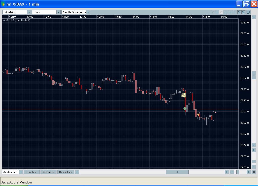Click the Java Applet Window status text
The height and width of the screenshot is (186, 258).
point(17,182)
